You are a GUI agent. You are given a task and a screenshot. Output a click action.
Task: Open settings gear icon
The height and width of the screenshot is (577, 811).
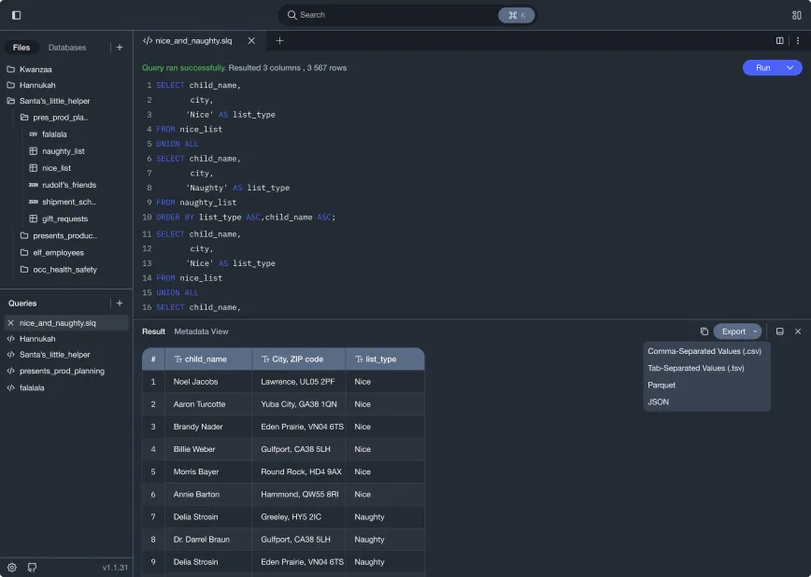(x=12, y=567)
